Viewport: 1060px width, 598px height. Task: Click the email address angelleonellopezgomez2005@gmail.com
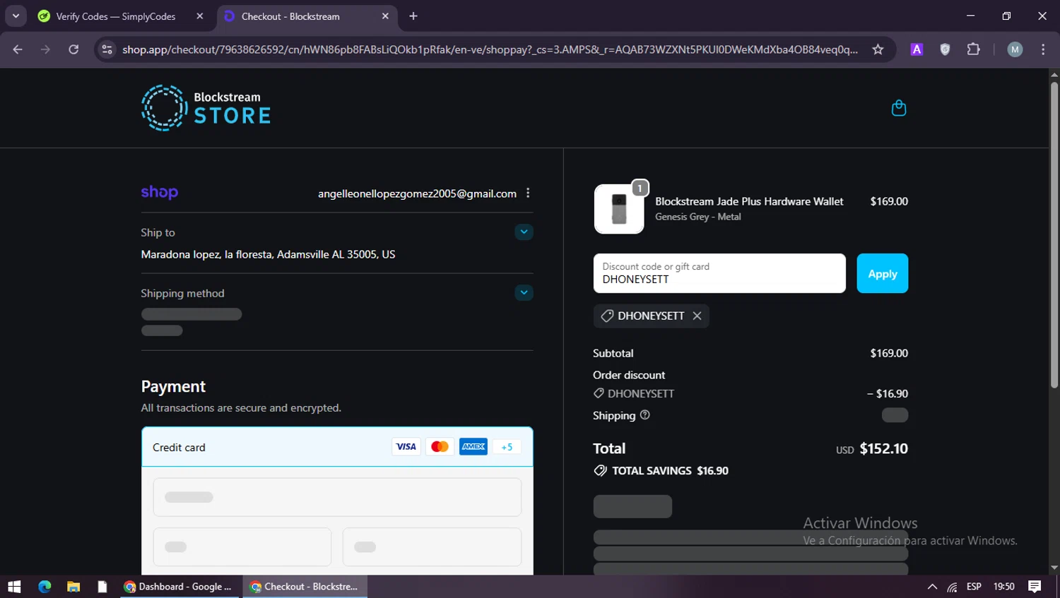click(417, 193)
